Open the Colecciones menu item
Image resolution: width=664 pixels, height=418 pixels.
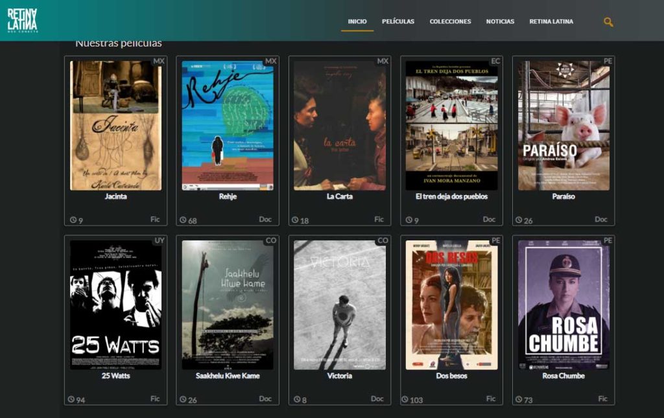point(450,21)
